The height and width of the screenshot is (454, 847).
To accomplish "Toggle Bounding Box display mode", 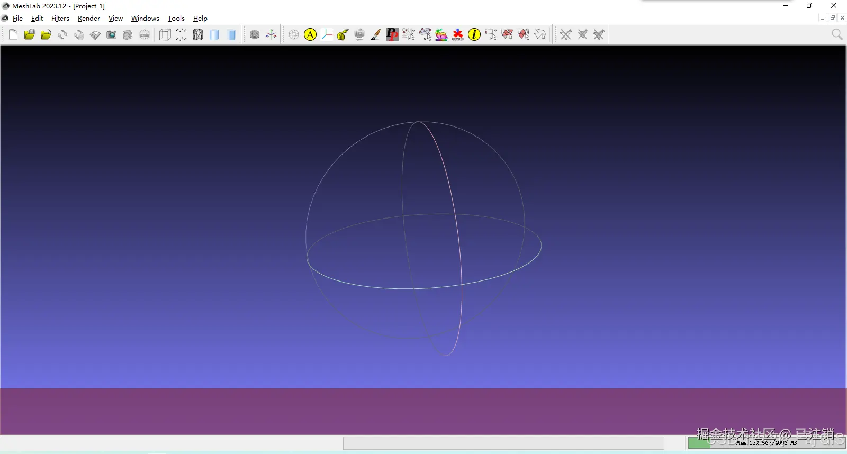I will pos(165,34).
